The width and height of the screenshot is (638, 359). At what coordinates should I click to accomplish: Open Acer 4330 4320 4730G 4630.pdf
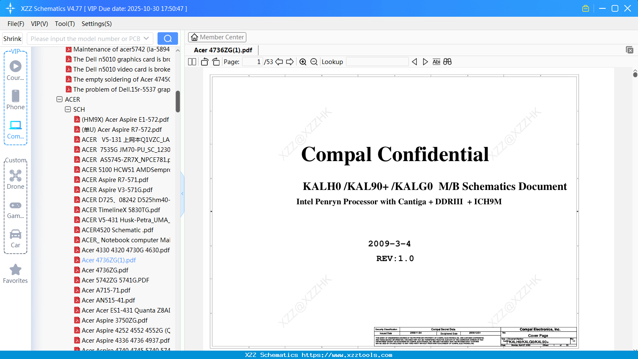[122, 250]
